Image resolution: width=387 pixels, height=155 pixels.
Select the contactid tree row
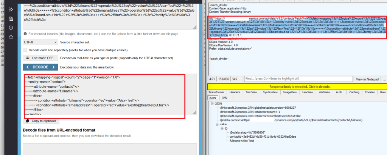pos(263,136)
